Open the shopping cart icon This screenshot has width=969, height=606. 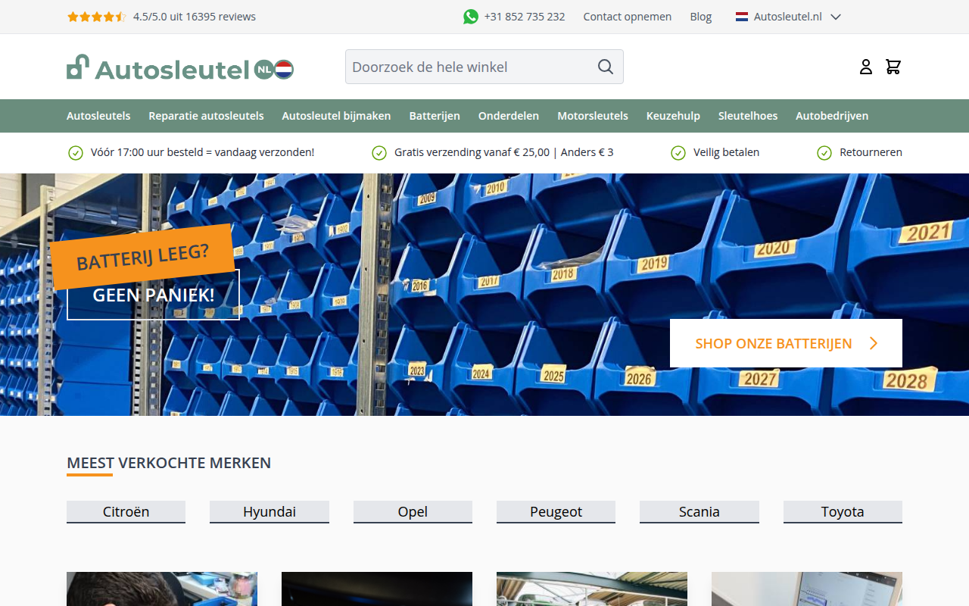[893, 67]
